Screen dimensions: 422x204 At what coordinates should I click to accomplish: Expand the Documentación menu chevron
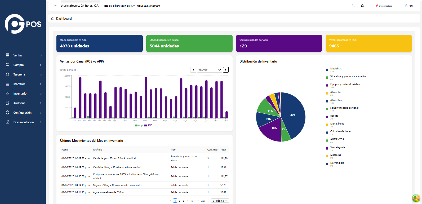41,122
